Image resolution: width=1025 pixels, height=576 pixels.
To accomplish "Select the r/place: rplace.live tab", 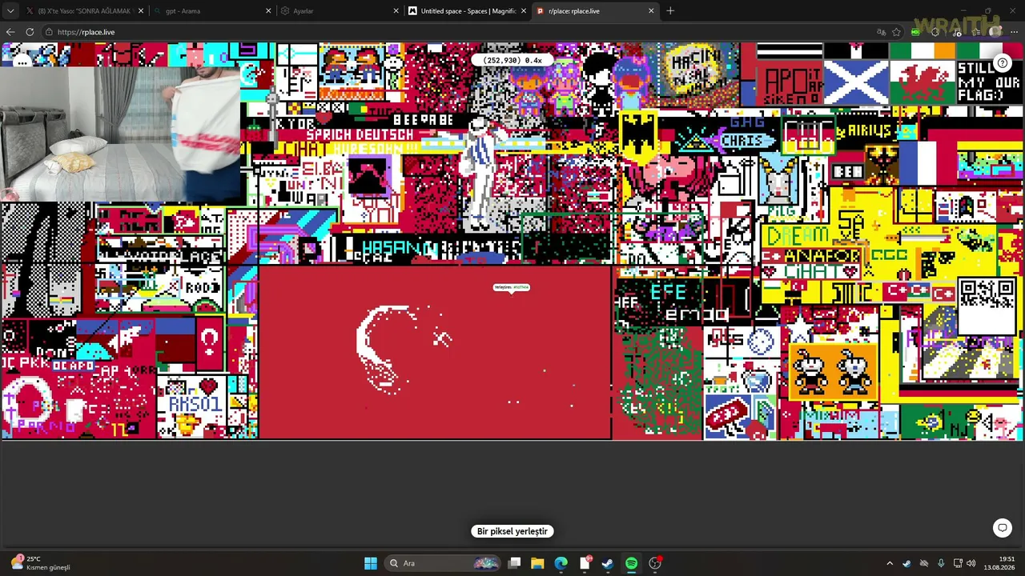I will point(595,11).
